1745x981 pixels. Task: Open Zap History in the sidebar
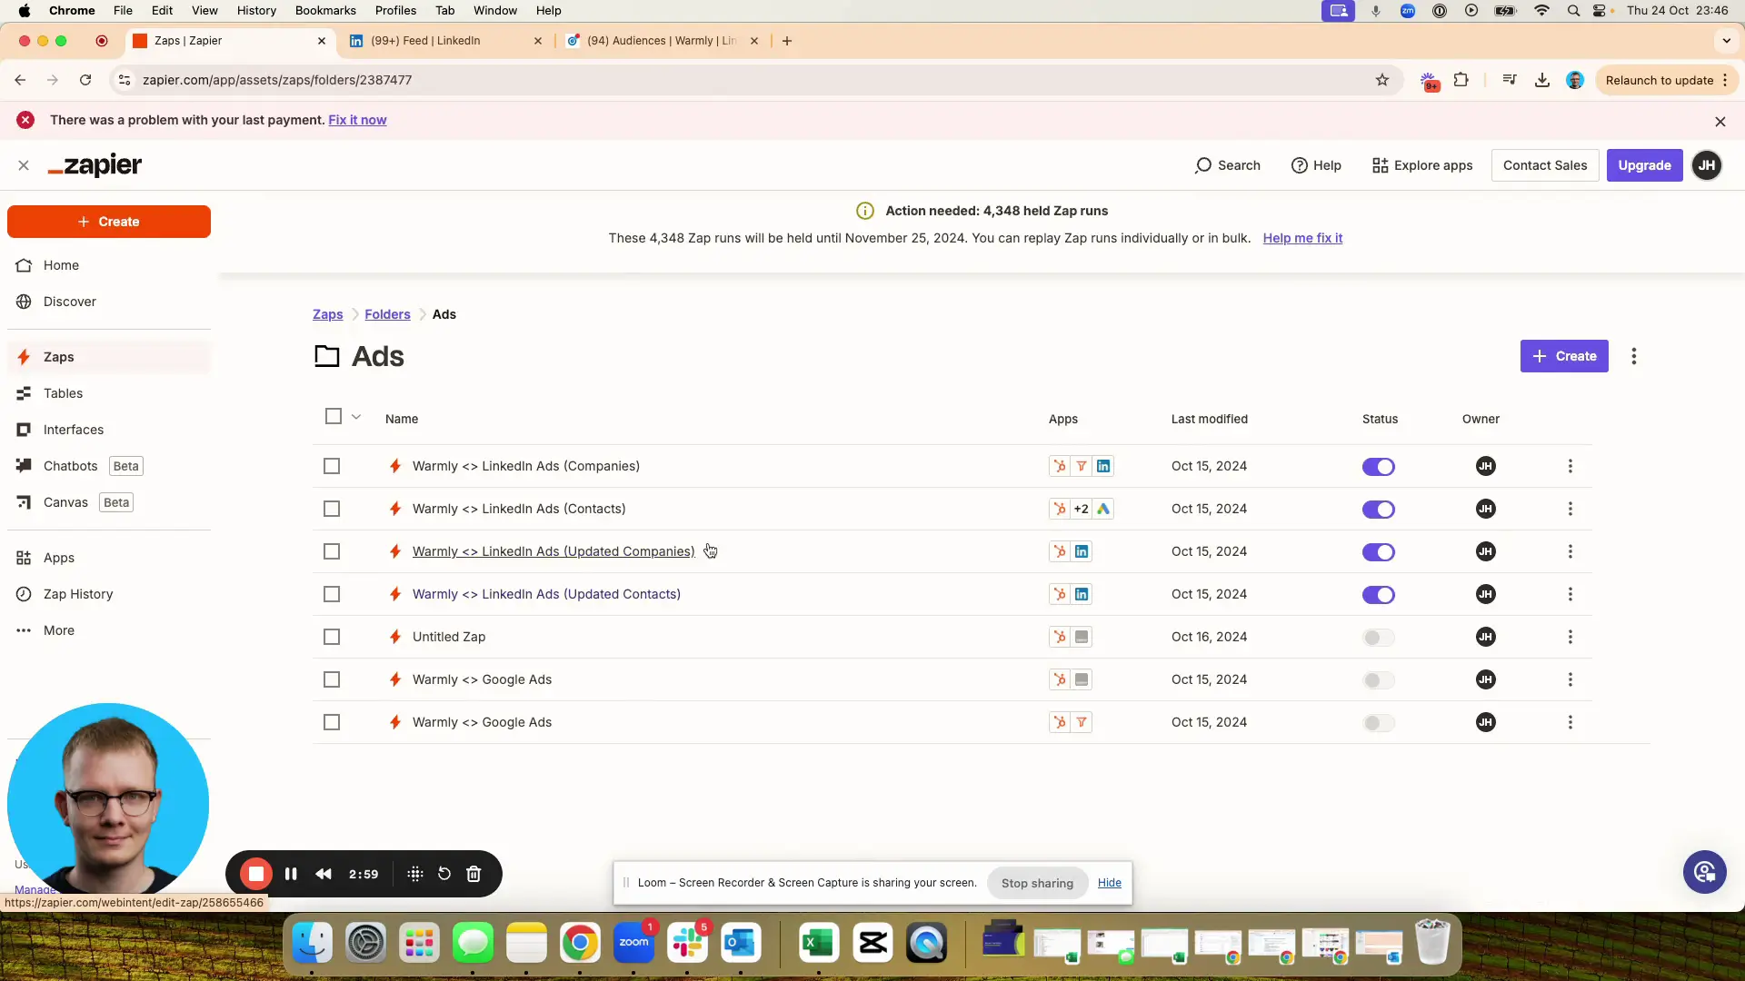tap(78, 594)
